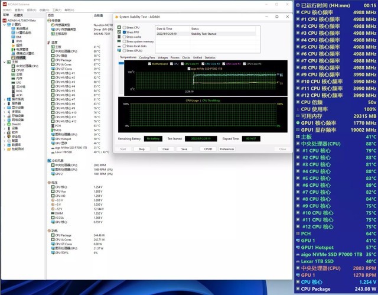This screenshot has height=295, width=378.
Task: Click the 操作系统 Windows logo icon
Action: click(x=9, y=99)
